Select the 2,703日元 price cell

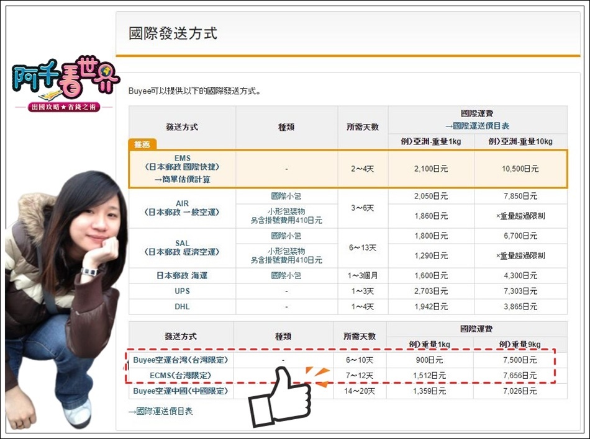point(431,291)
